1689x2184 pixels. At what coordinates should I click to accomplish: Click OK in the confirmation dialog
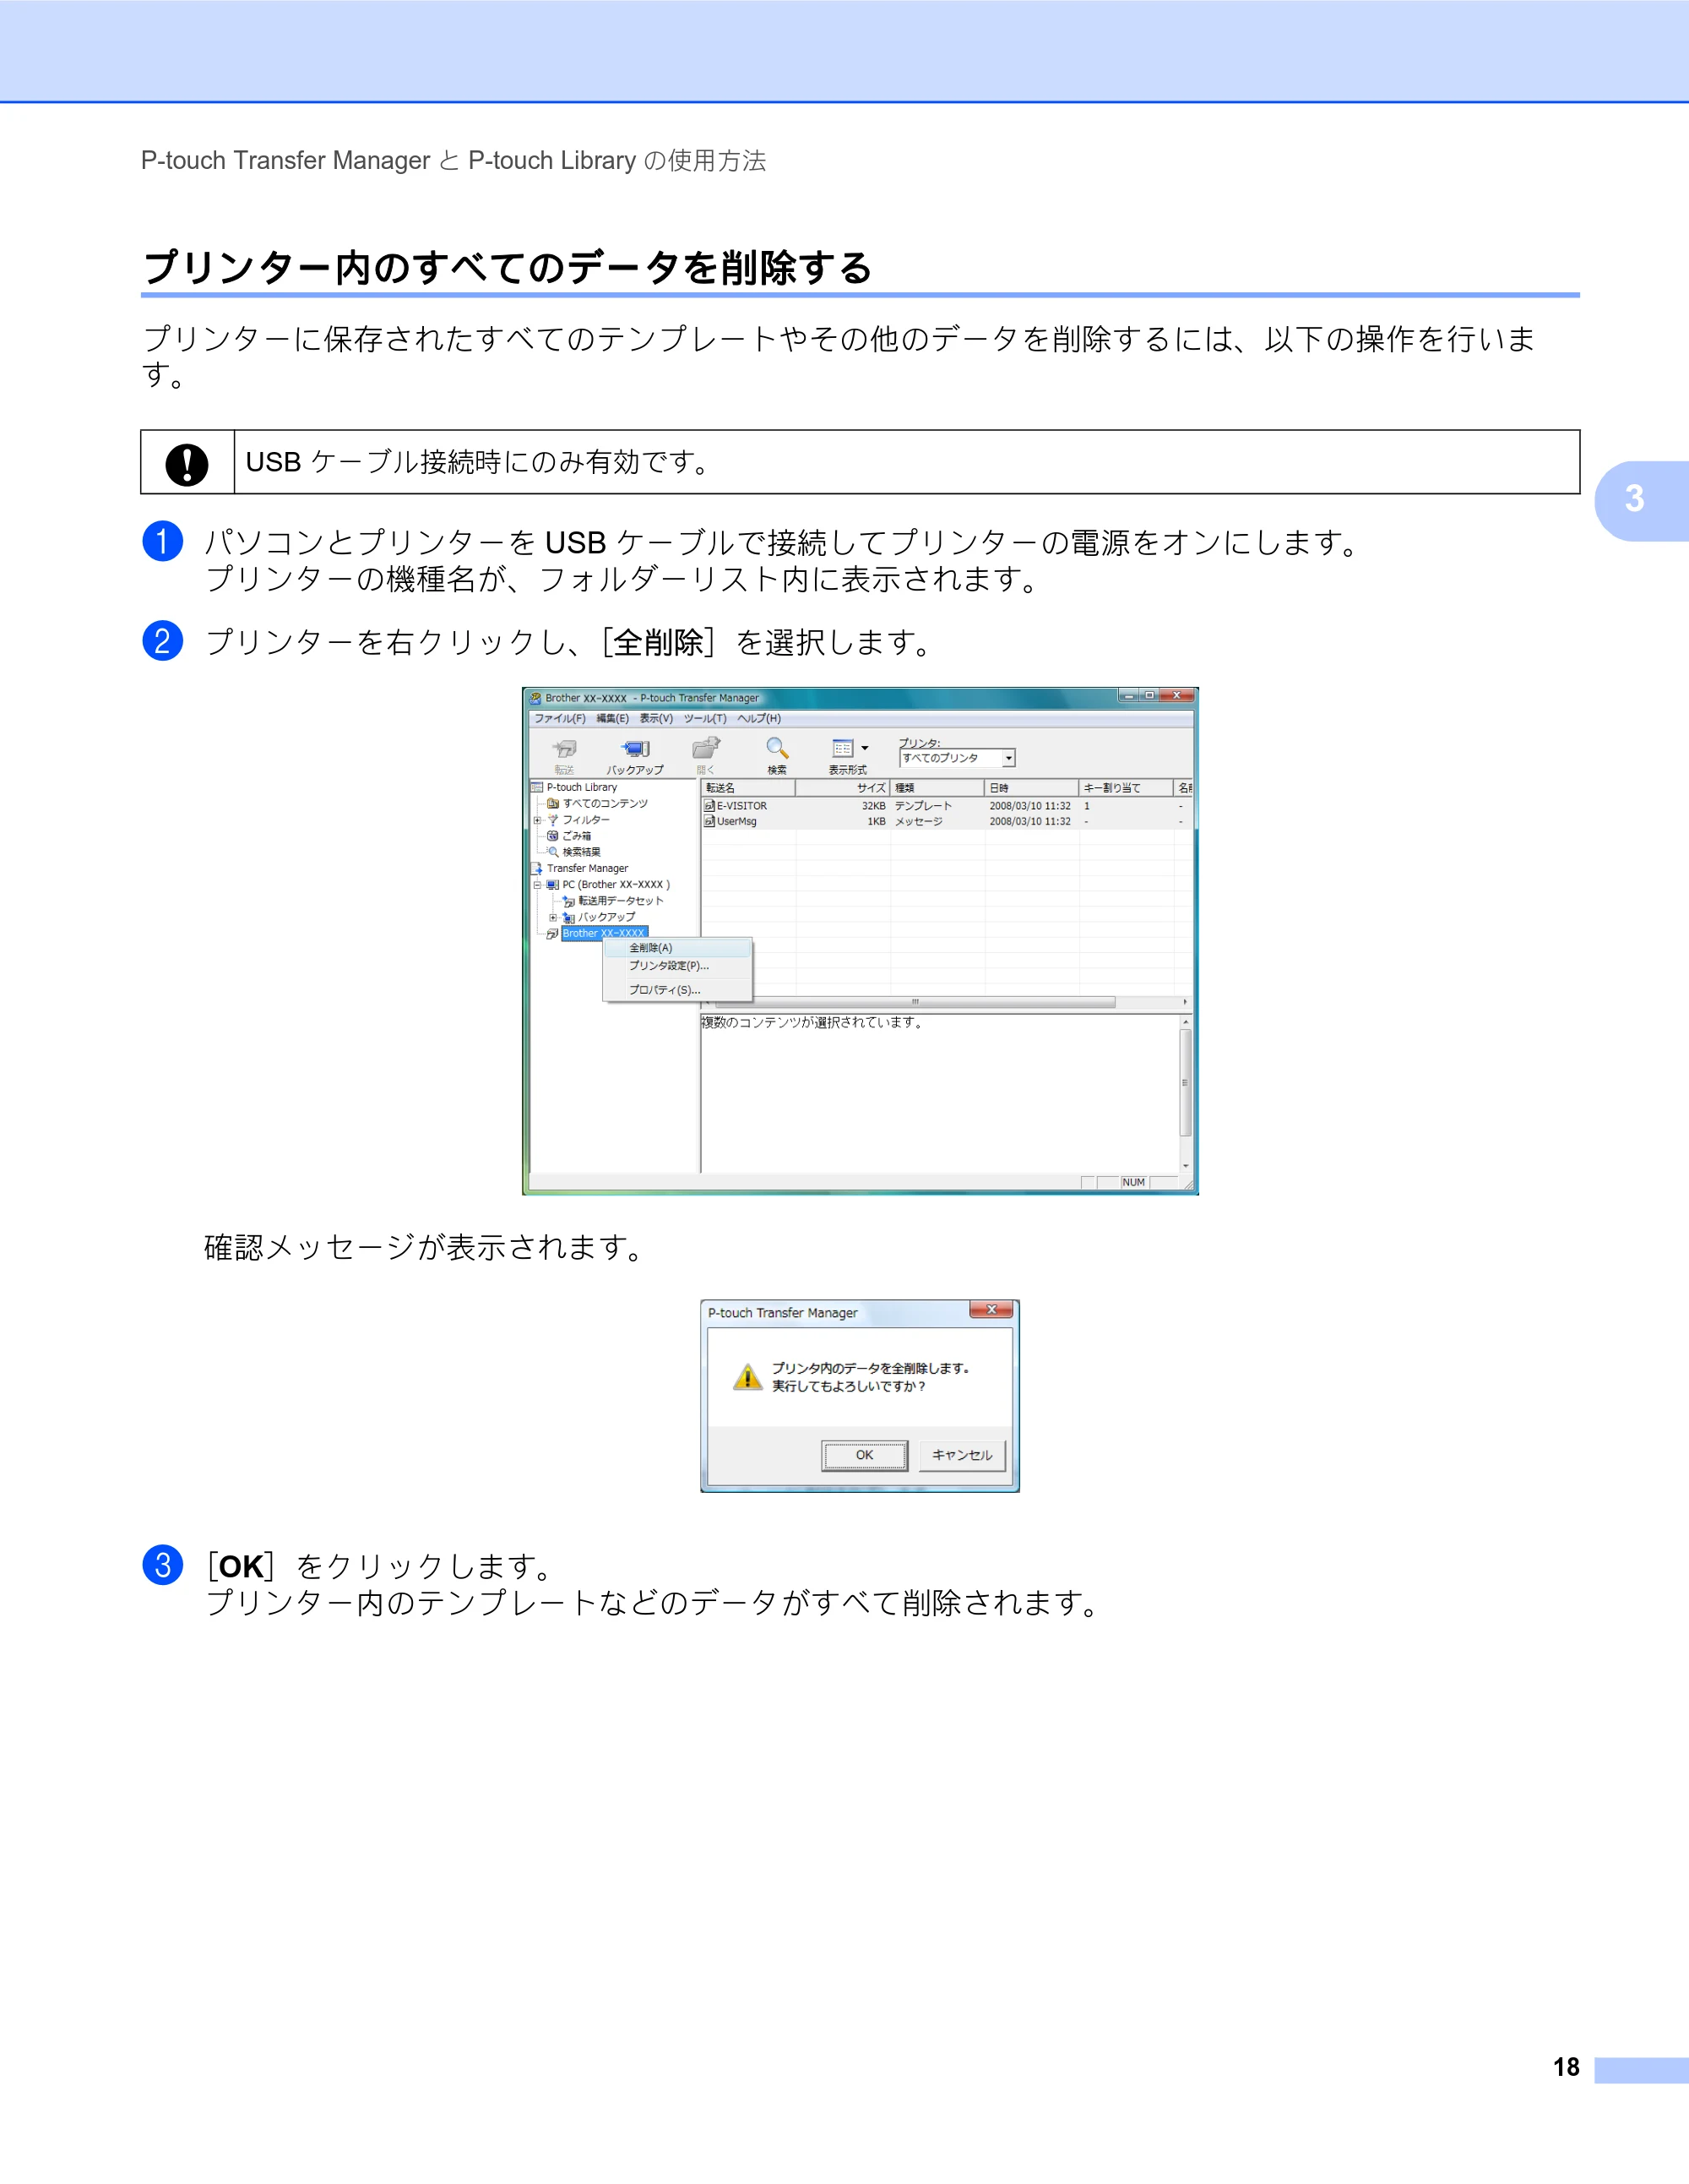tap(865, 1456)
